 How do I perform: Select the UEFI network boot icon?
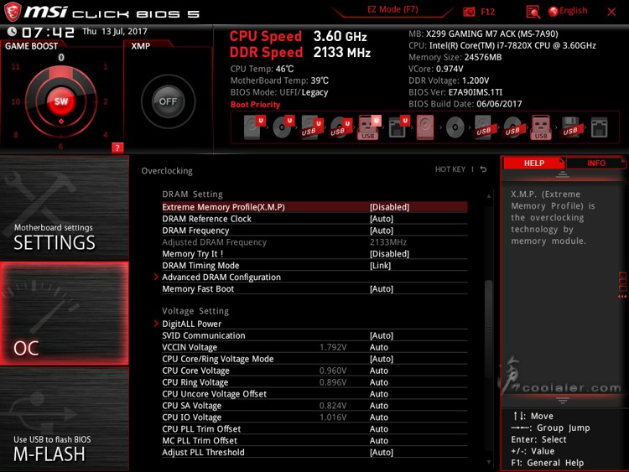[x=398, y=127]
